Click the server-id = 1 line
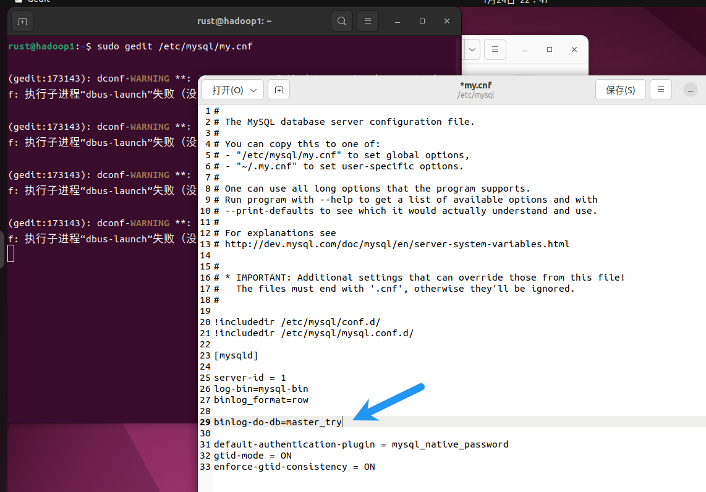706x492 pixels. point(250,378)
